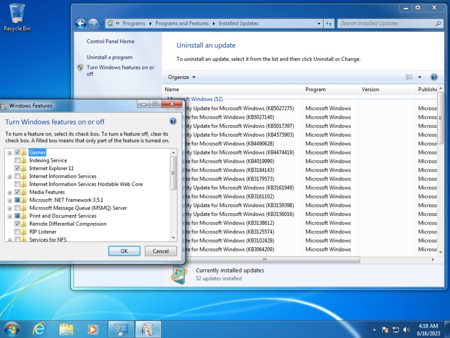Change view using the view icon

point(409,77)
